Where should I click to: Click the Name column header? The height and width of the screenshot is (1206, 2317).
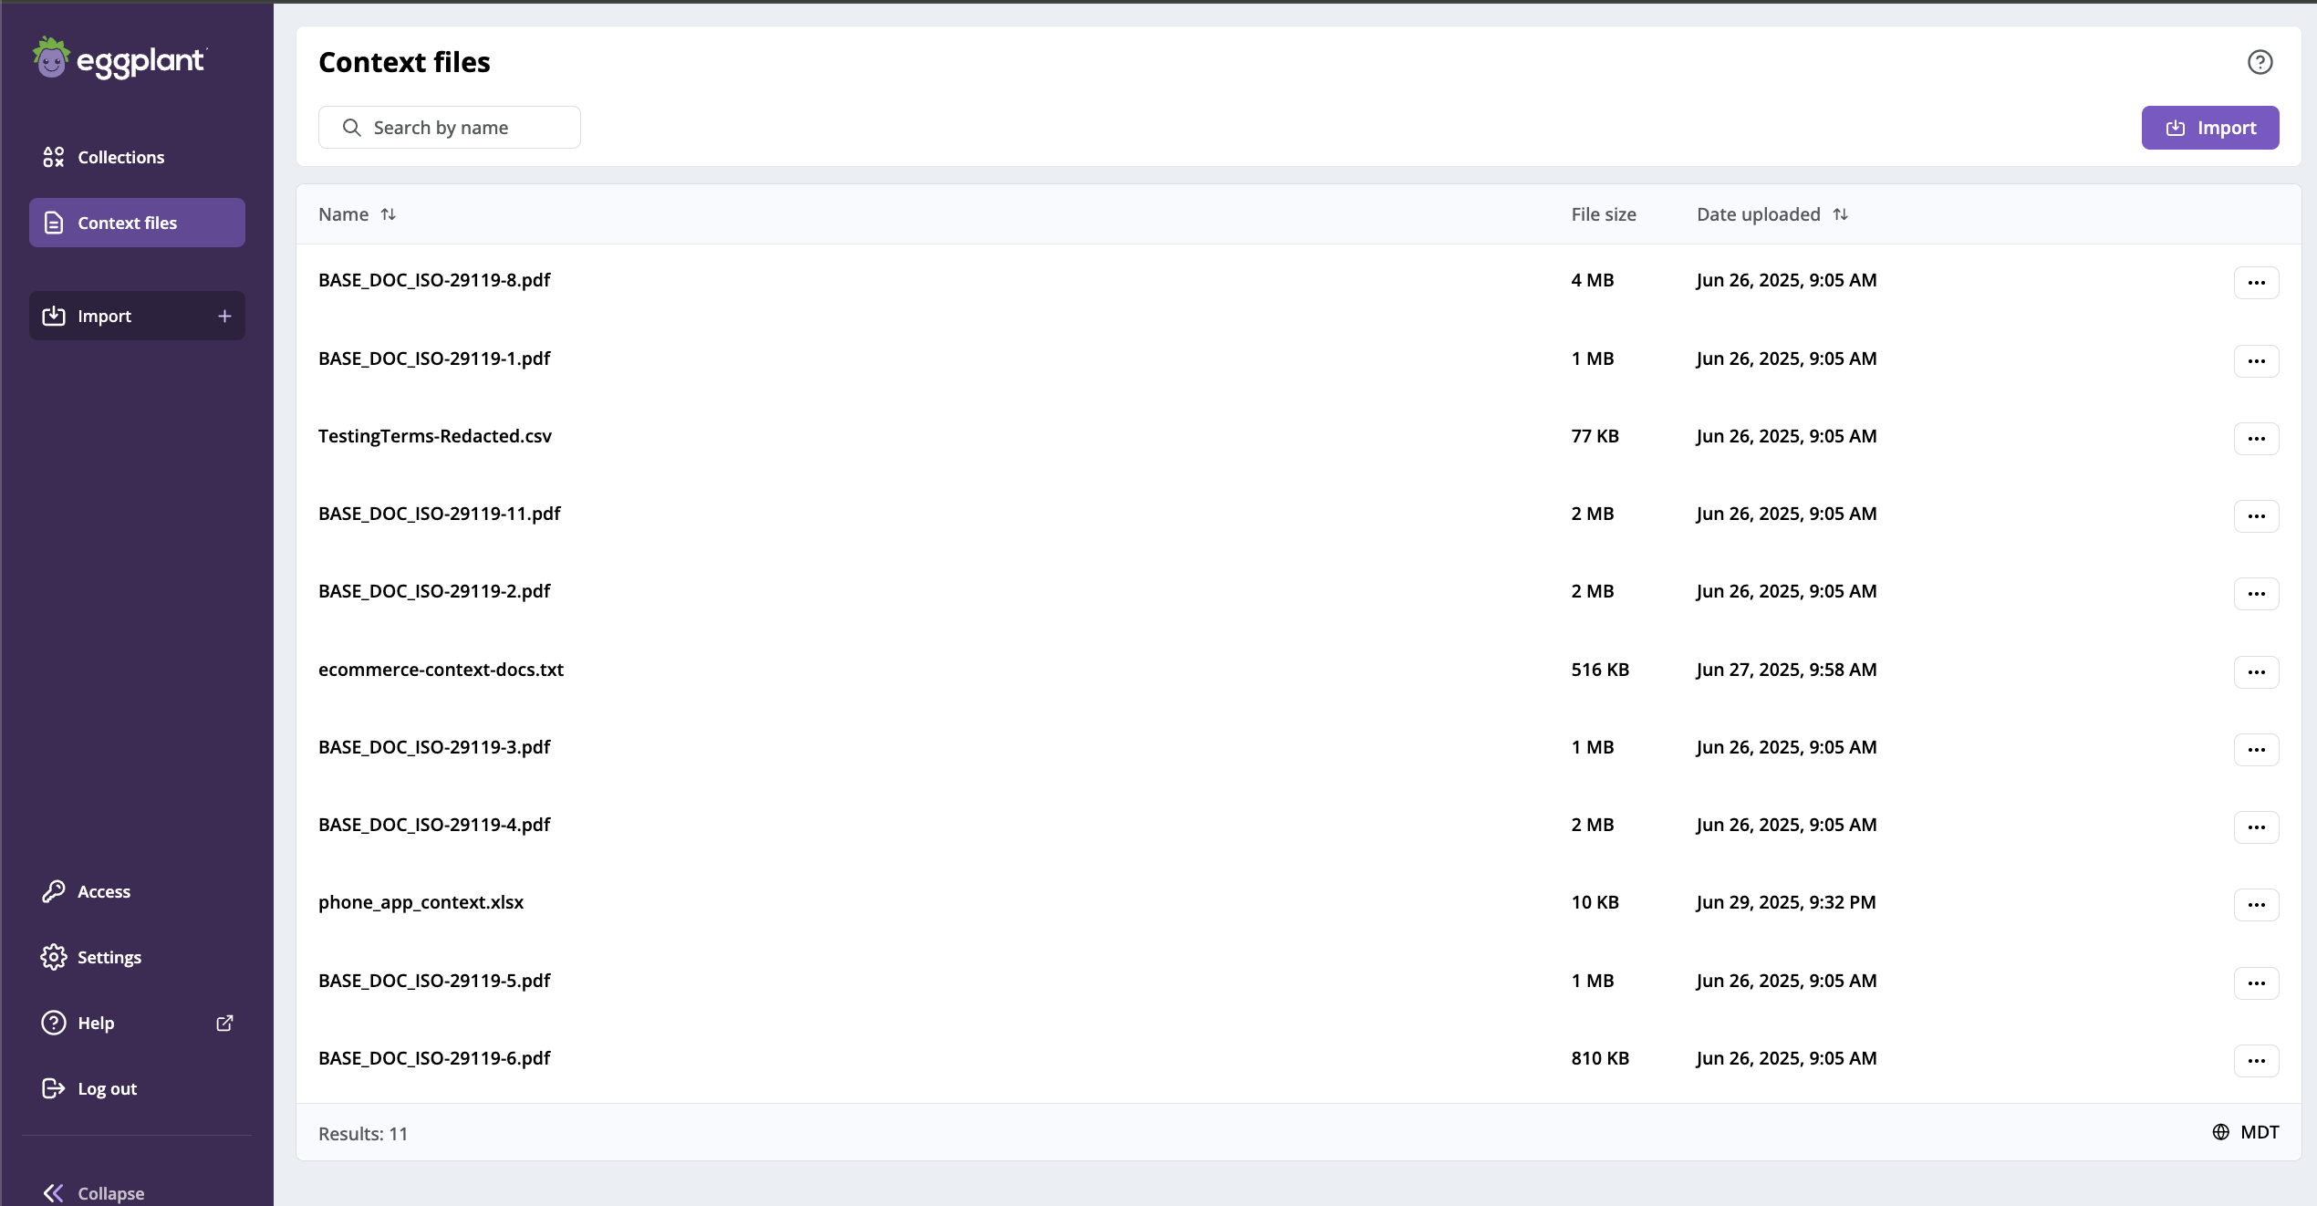tap(344, 214)
